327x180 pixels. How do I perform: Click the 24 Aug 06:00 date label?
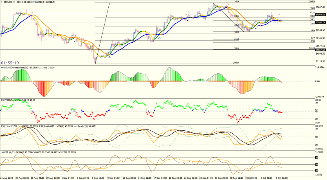click(x=22, y=178)
